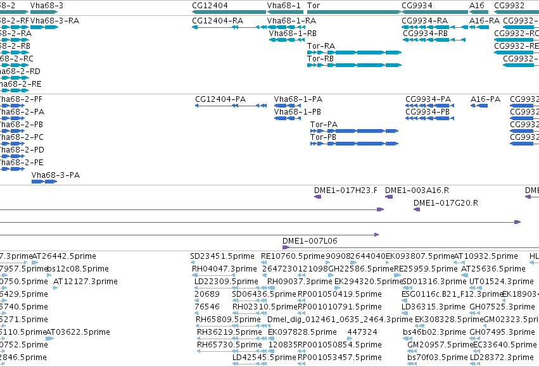This screenshot has width=539, height=367.
Task: Select the Tor gene span bar
Action: click(353, 12)
